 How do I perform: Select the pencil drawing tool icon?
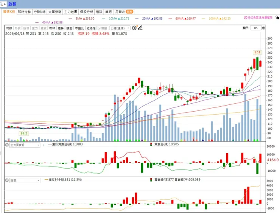140,28
